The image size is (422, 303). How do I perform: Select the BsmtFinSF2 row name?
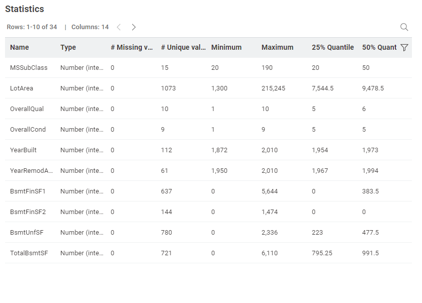click(28, 212)
